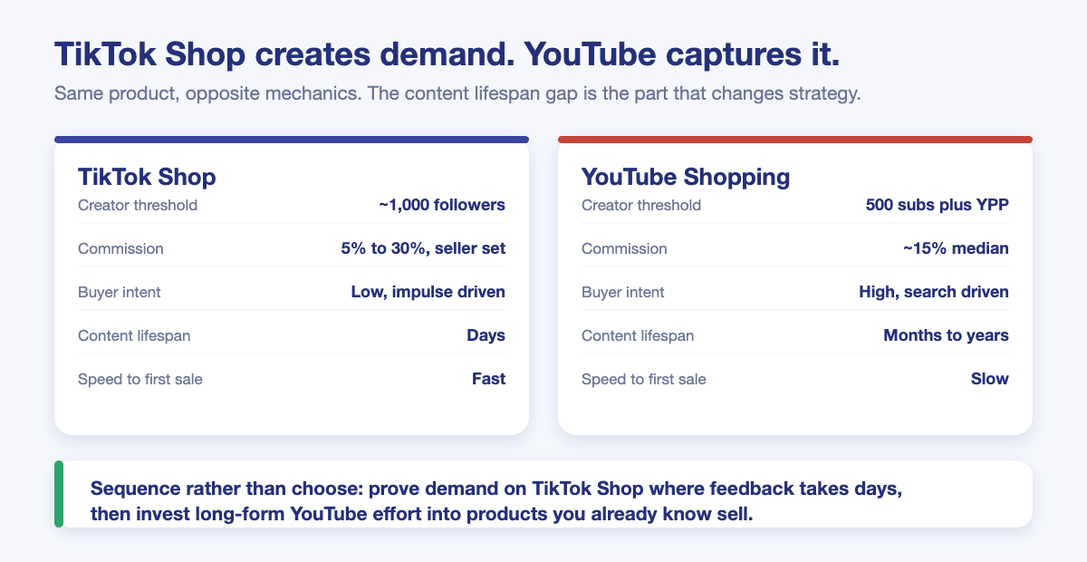This screenshot has width=1087, height=562.
Task: Click '5% to 30%, seller set' value
Action: pos(423,248)
